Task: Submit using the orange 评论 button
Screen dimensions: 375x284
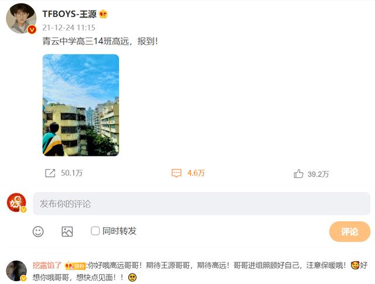Action: click(x=350, y=231)
